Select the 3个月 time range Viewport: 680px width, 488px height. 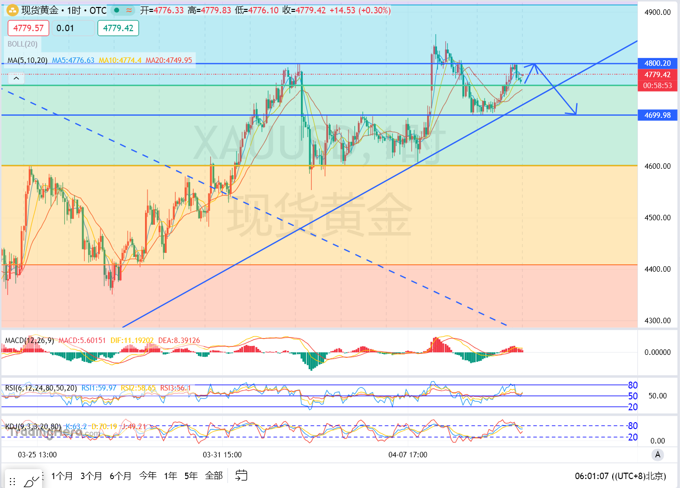click(91, 476)
